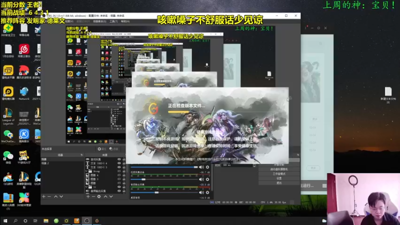
Task: Open the 视图(V) menu in OBS
Action: (69, 21)
